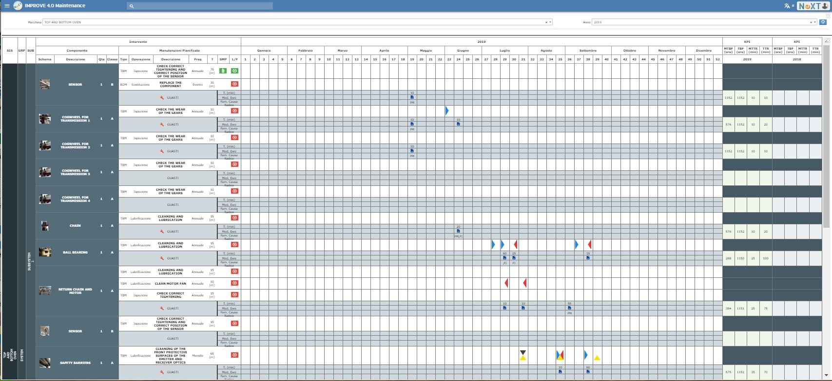Click inside the top search field

point(200,6)
